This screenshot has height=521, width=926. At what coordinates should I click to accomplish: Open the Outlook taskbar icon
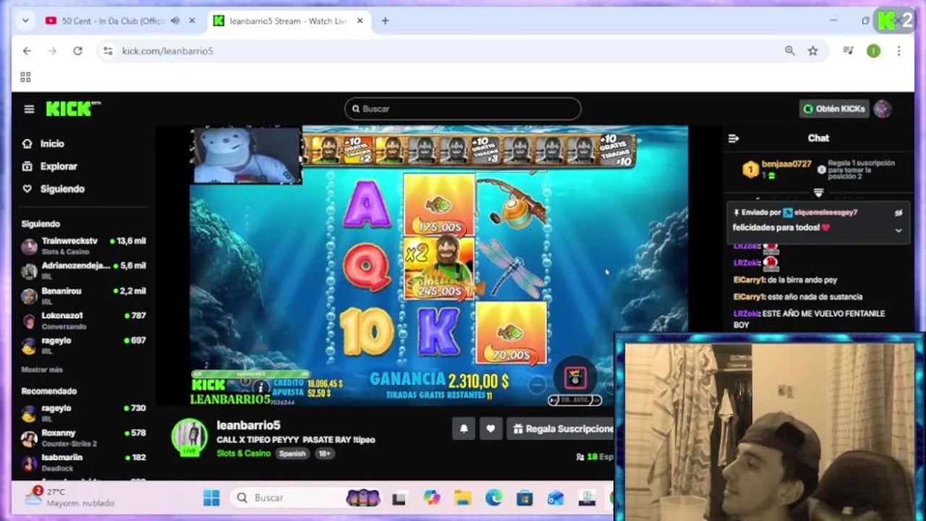point(556,498)
